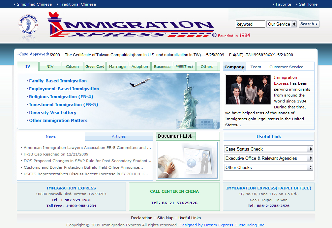Switch to the Green Card tab
Viewport: 332px width, 228px height.
pos(95,67)
